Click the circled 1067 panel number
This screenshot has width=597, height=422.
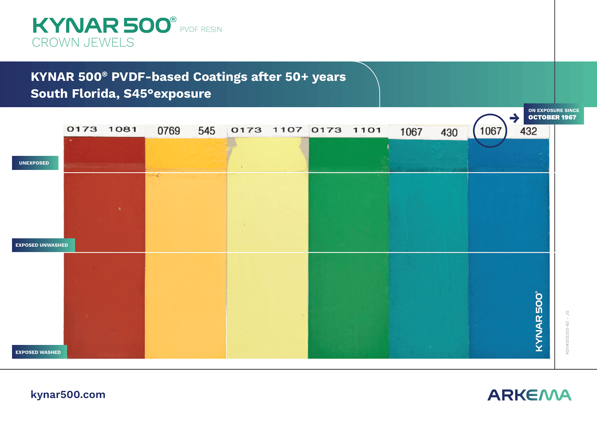point(490,131)
